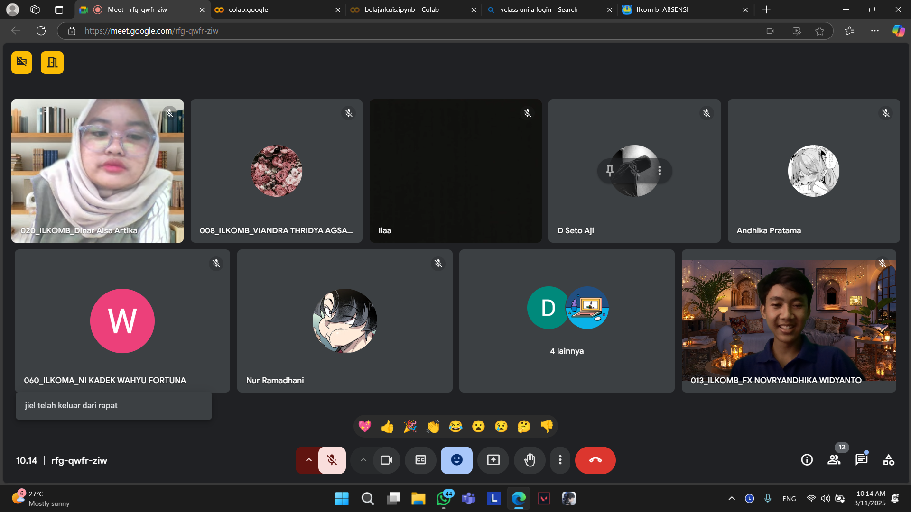The height and width of the screenshot is (512, 911).
Task: Toggle closed captions
Action: coord(420,460)
